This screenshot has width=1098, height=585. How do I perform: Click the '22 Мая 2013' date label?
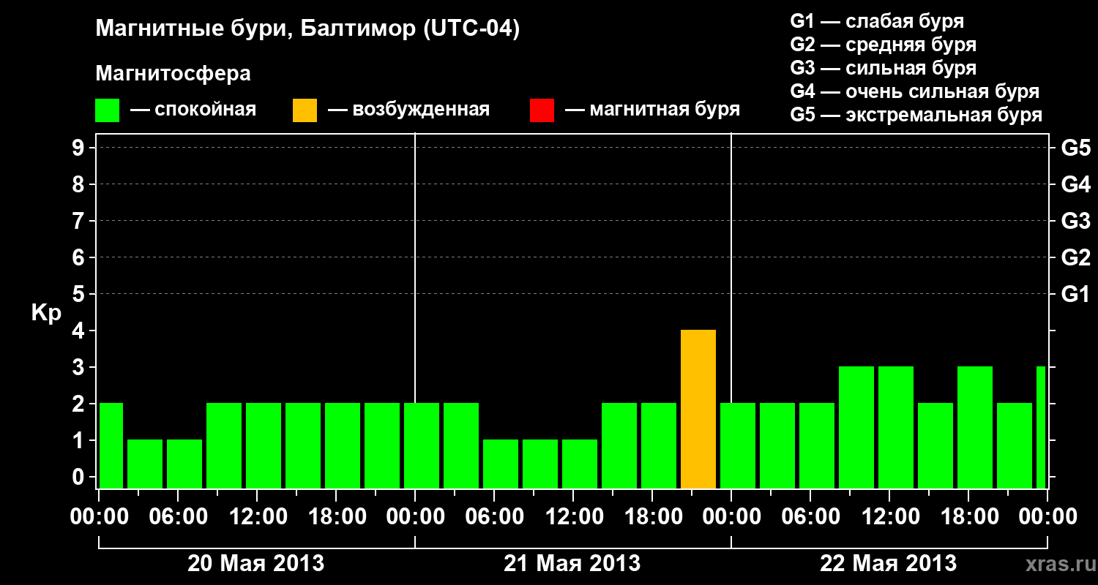[889, 563]
